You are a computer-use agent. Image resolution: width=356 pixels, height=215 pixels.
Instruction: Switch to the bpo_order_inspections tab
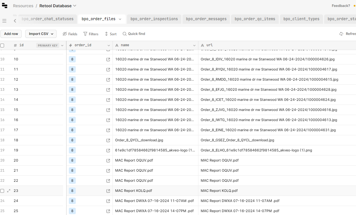click(x=154, y=19)
